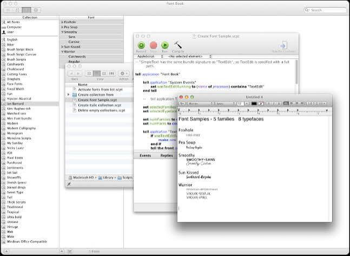Switch Finder to column view
The width and height of the screenshot is (350, 256).
click(x=104, y=74)
